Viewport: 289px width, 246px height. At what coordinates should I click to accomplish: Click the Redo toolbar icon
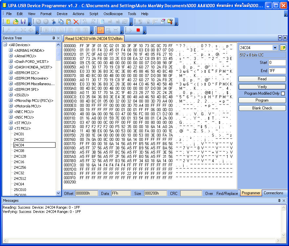46,22
